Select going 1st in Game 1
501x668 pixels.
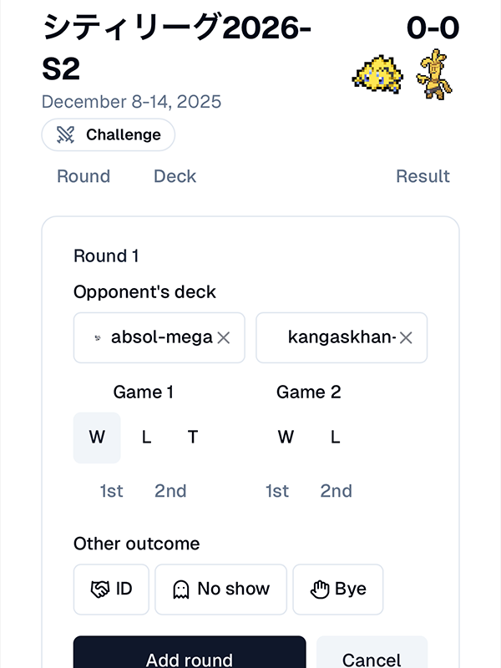112,491
